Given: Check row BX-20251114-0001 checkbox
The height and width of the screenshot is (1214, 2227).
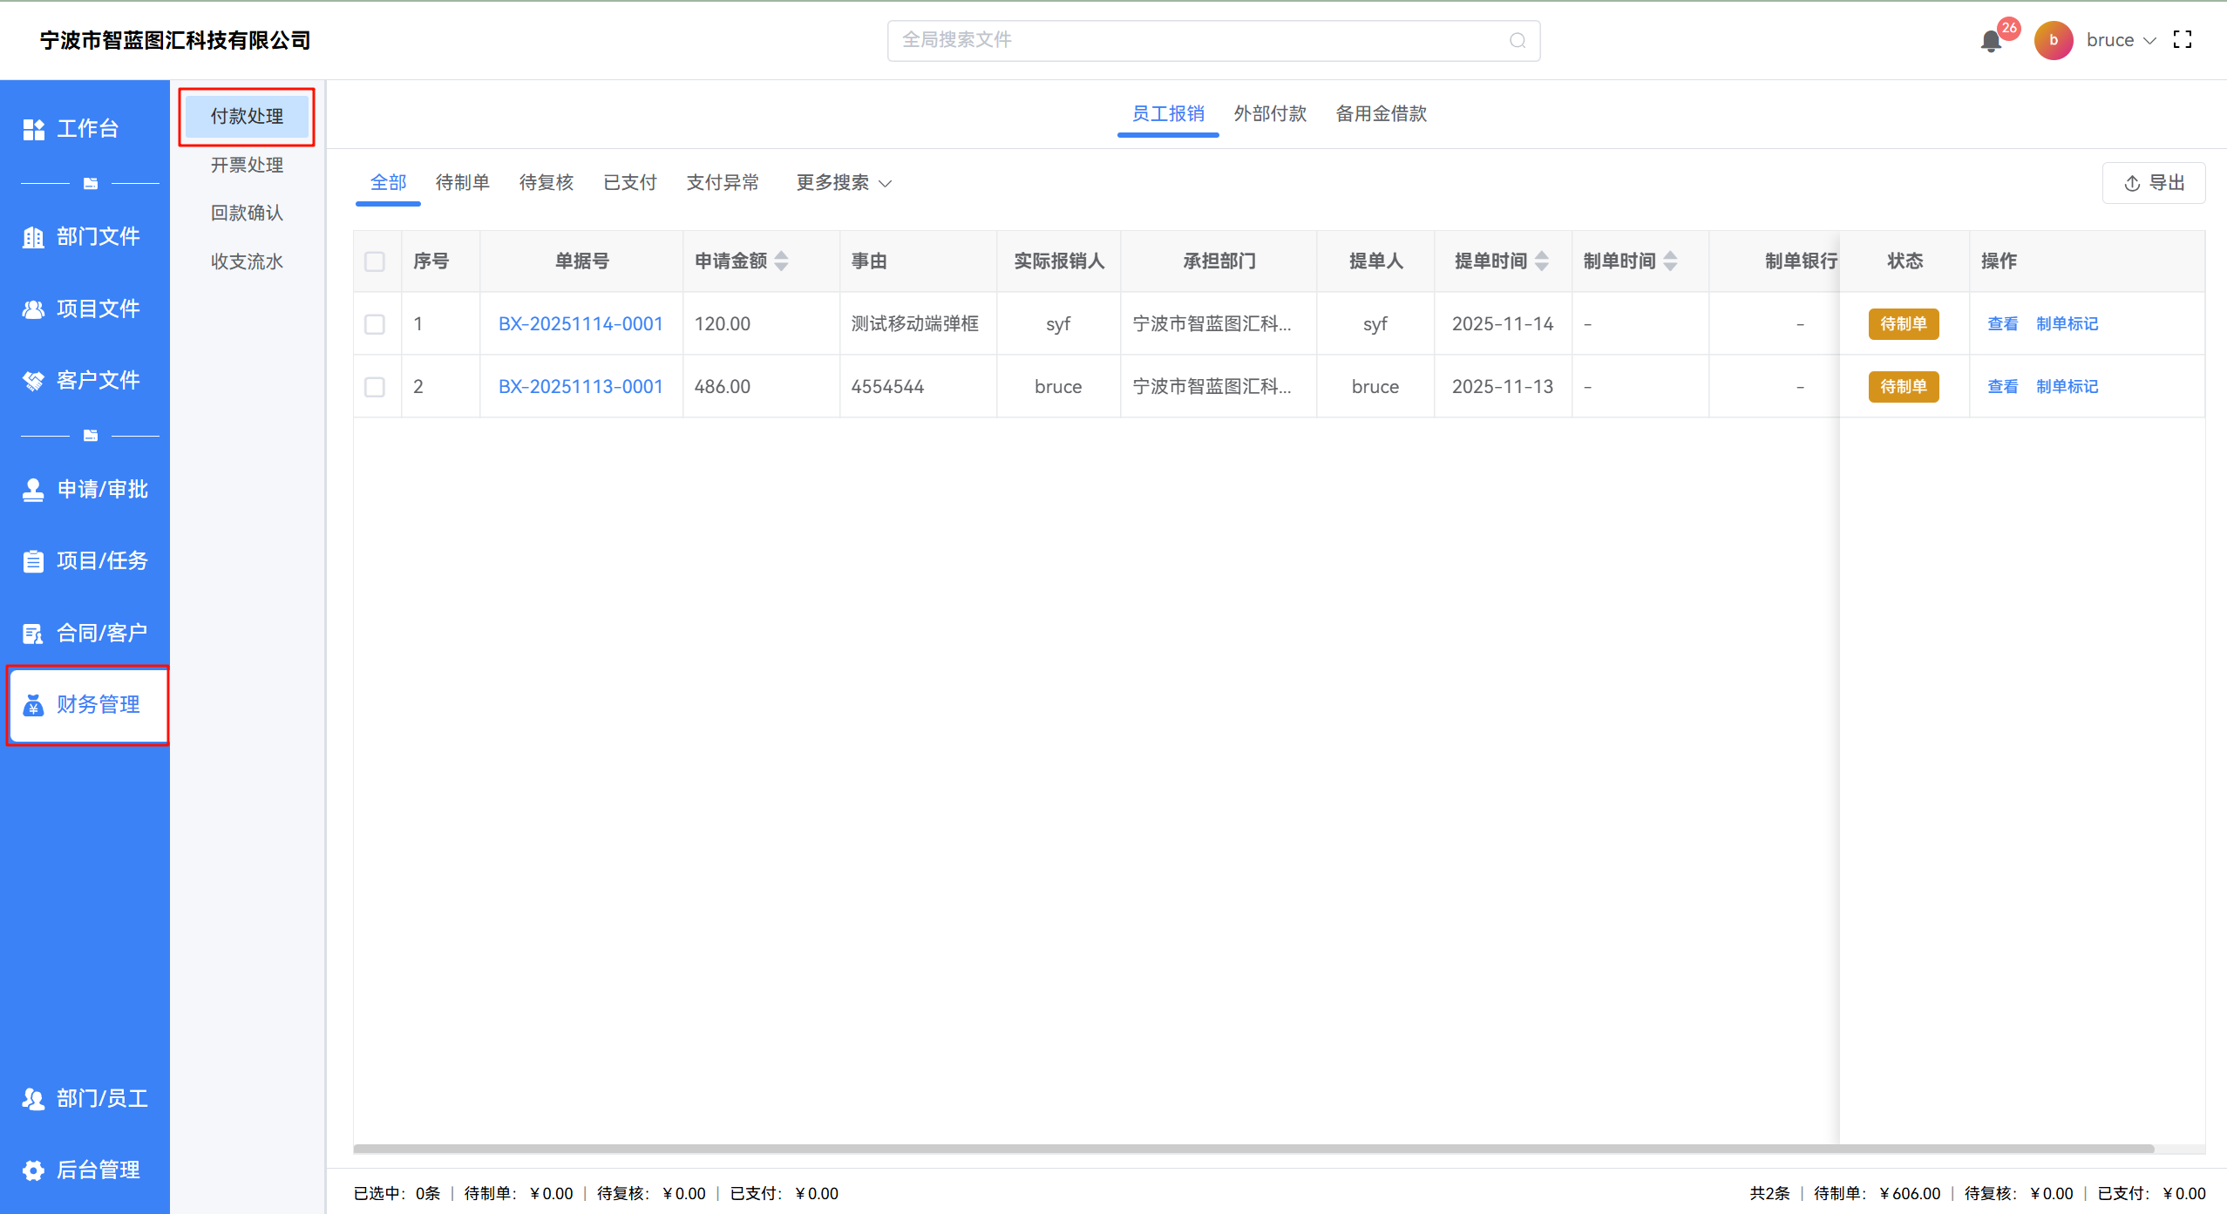Looking at the screenshot, I should click(x=375, y=324).
